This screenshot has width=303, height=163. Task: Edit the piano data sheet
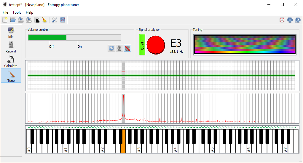point(37,20)
